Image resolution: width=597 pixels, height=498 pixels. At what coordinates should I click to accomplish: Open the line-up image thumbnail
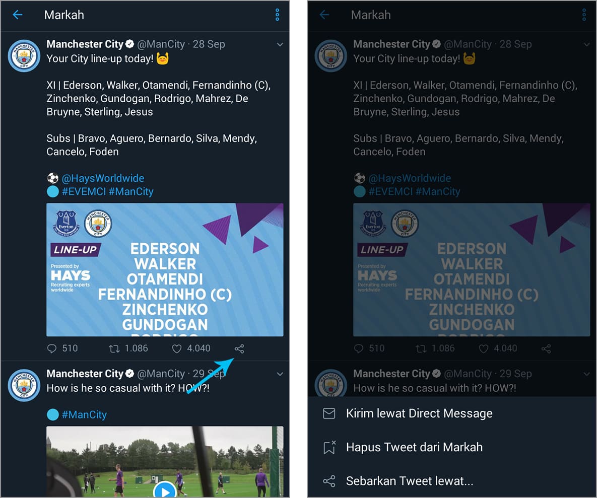165,270
